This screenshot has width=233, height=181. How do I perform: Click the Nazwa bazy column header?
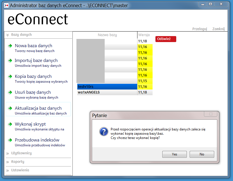click(x=107, y=35)
